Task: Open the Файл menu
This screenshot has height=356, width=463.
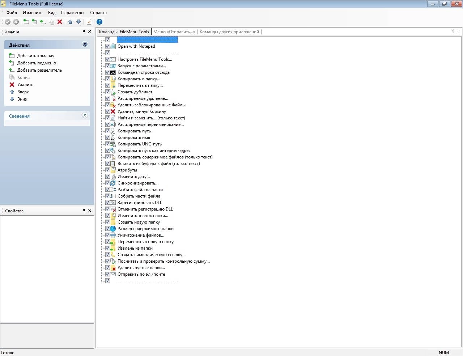Action: click(x=12, y=12)
